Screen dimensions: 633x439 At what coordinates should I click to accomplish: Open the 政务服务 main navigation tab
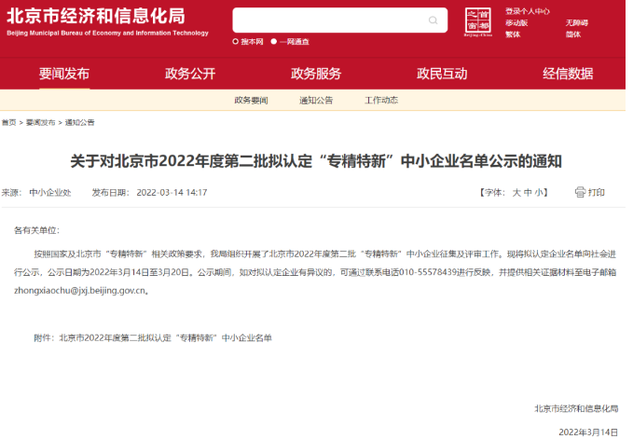point(316,74)
